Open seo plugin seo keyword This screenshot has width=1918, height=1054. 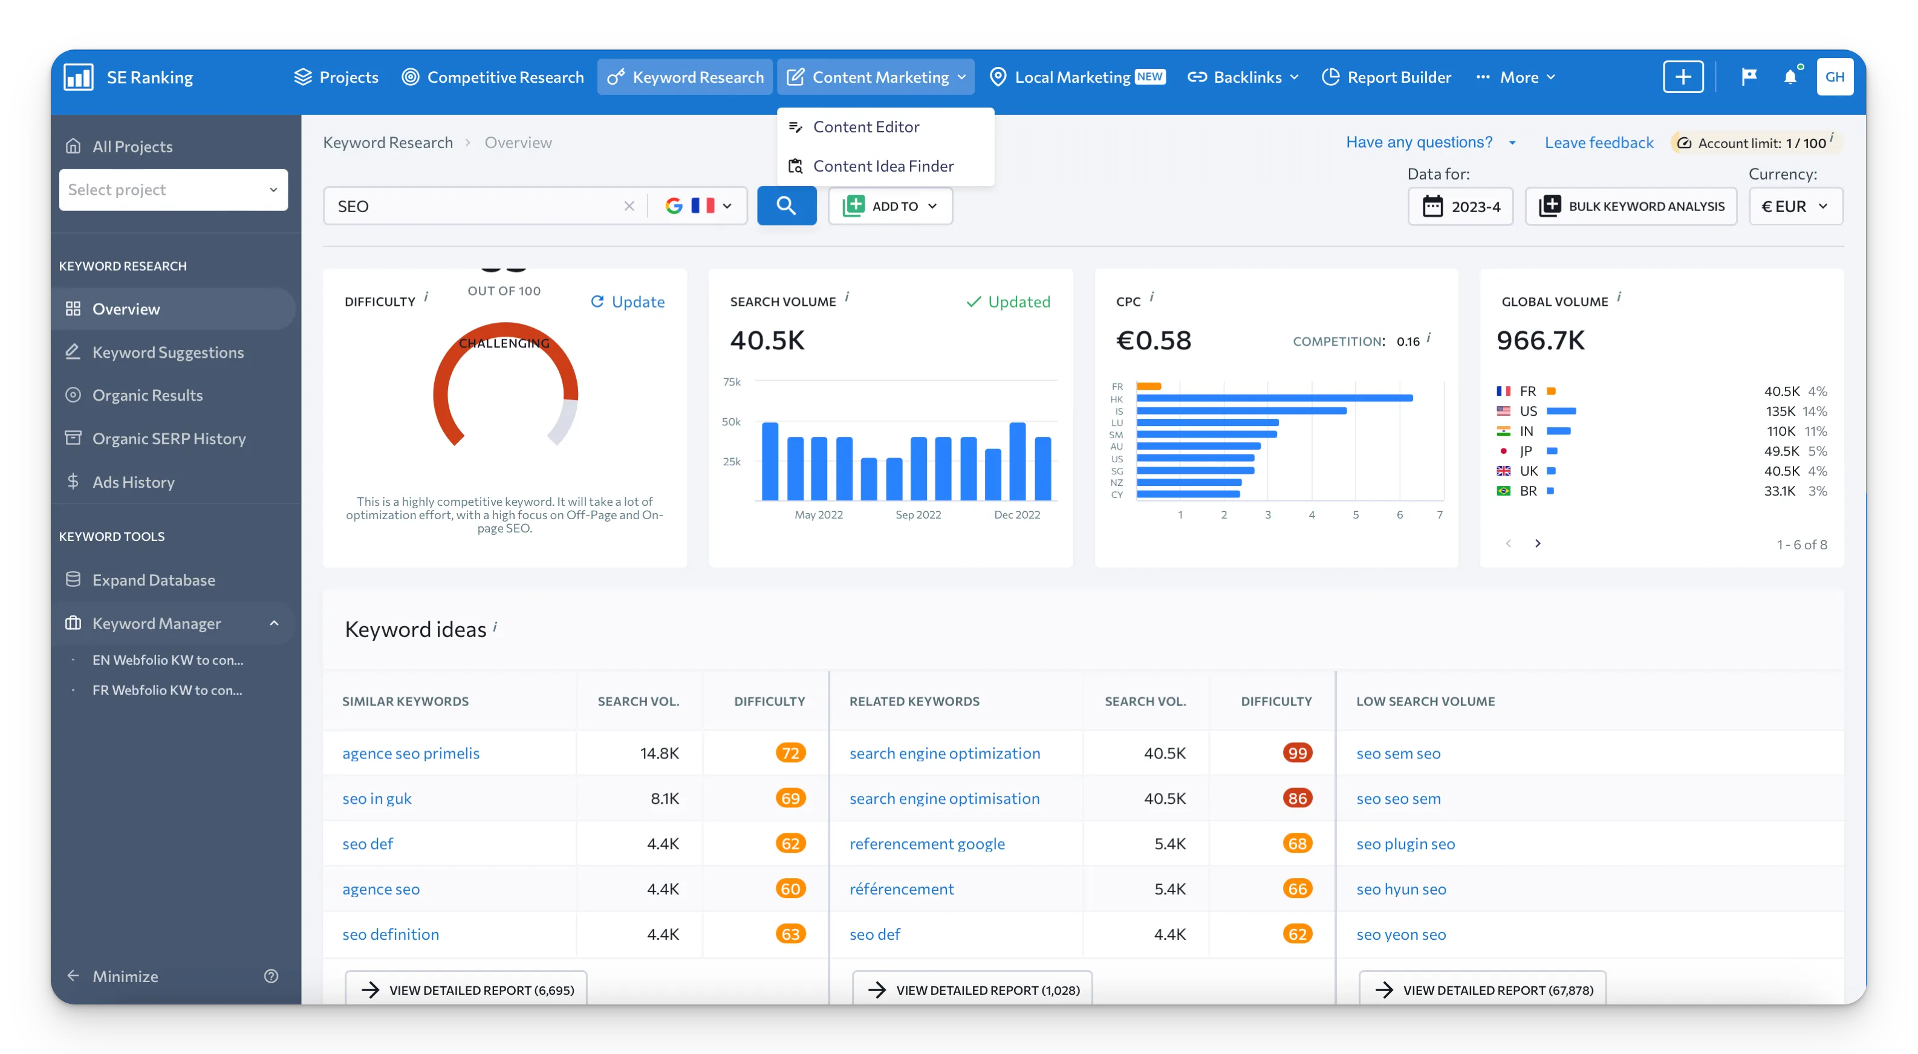[x=1406, y=843]
